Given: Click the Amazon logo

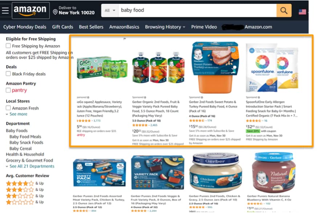Looking at the screenshot, I should click(31, 11).
